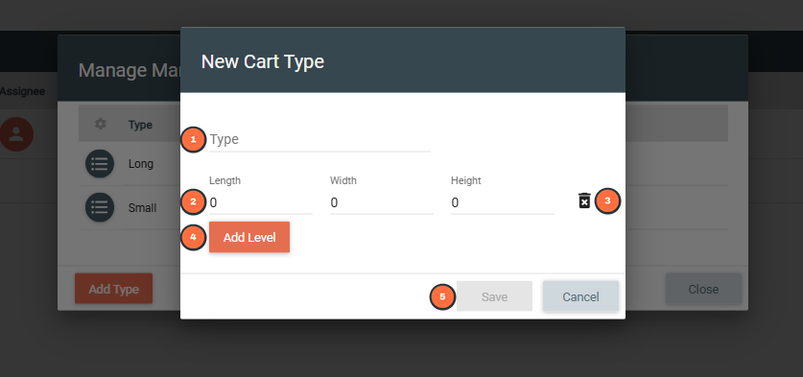Screen dimensions: 803x377
Task: Click the assignee avatar icon
Action: tap(16, 134)
